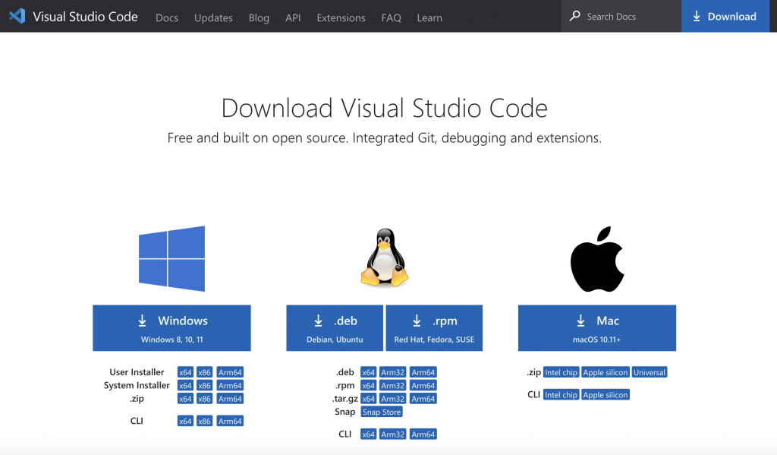Viewport: 777px width, 455px height.
Task: Click the Visual Studio Code title text
Action: pyautogui.click(x=85, y=17)
